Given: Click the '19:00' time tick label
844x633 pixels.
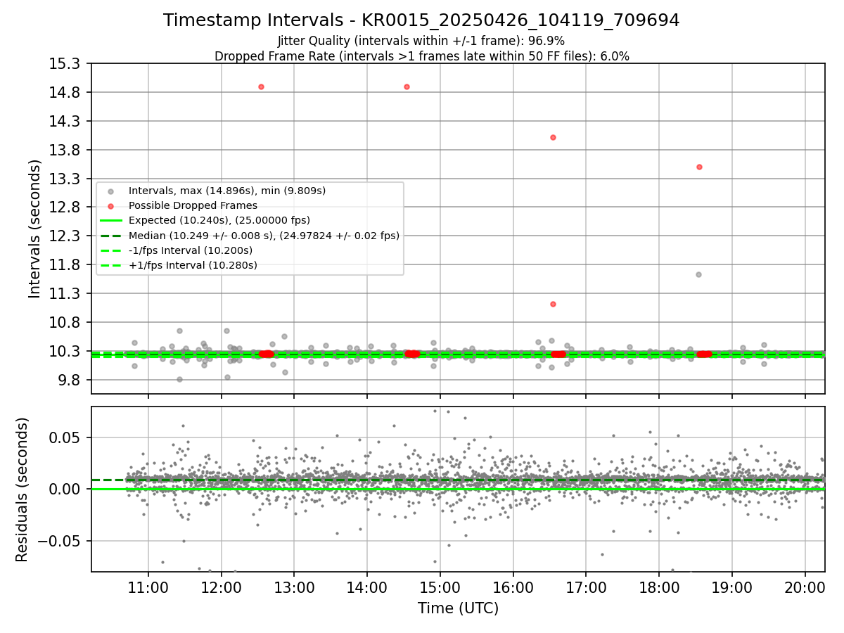Looking at the screenshot, I should [x=732, y=587].
